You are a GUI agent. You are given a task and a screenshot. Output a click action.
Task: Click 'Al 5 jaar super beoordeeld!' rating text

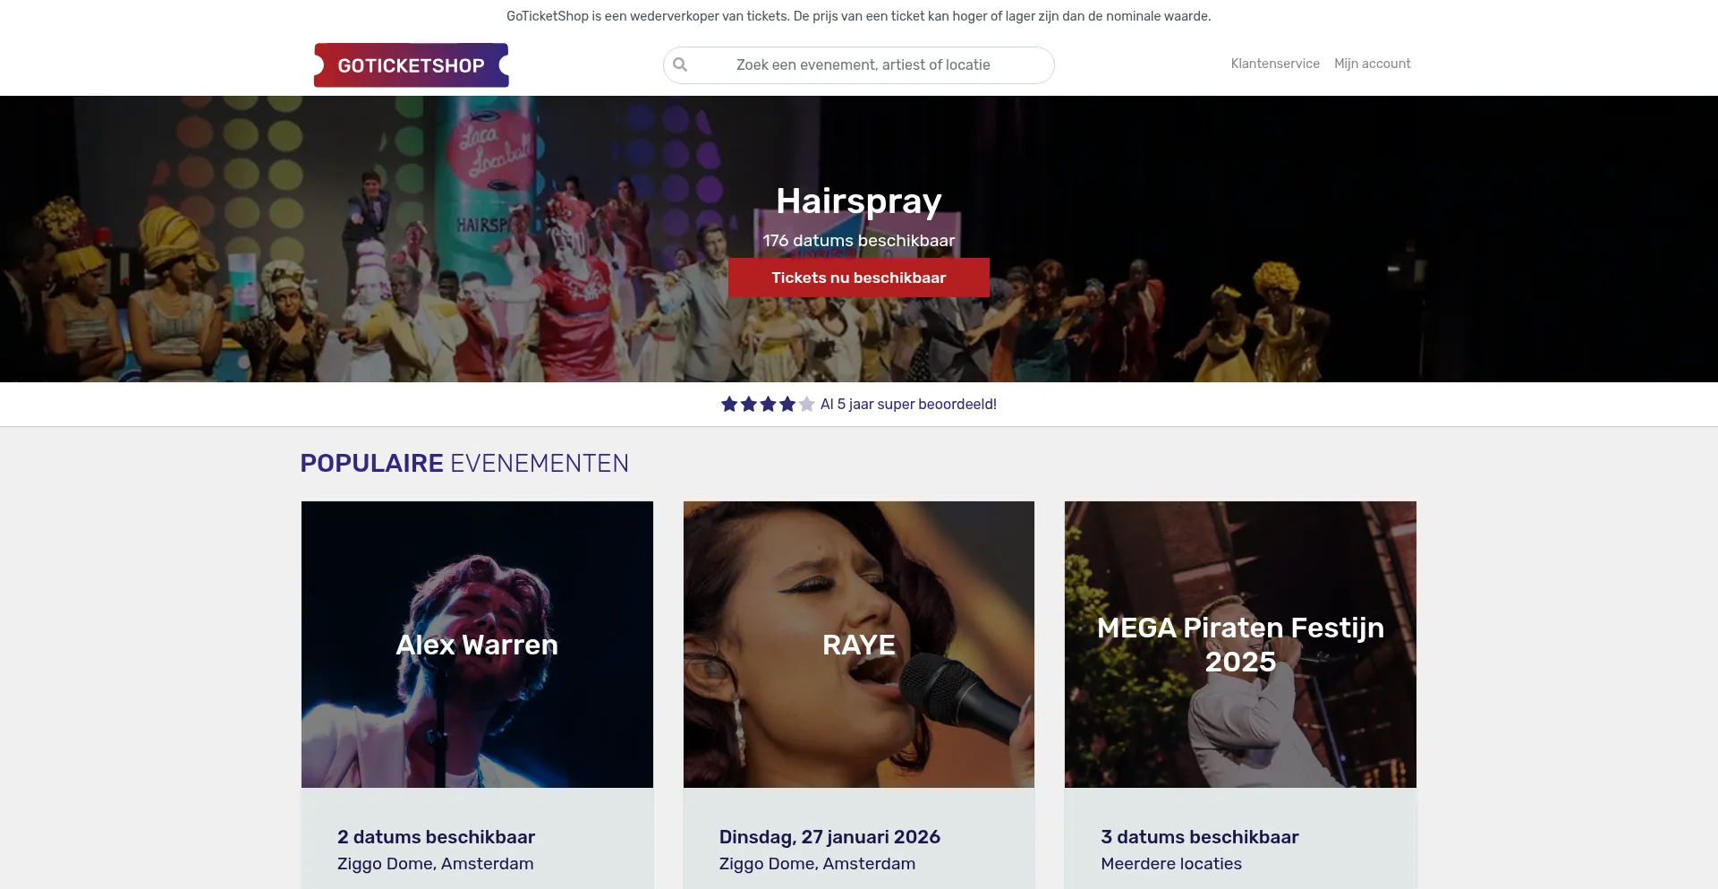pyautogui.click(x=908, y=405)
